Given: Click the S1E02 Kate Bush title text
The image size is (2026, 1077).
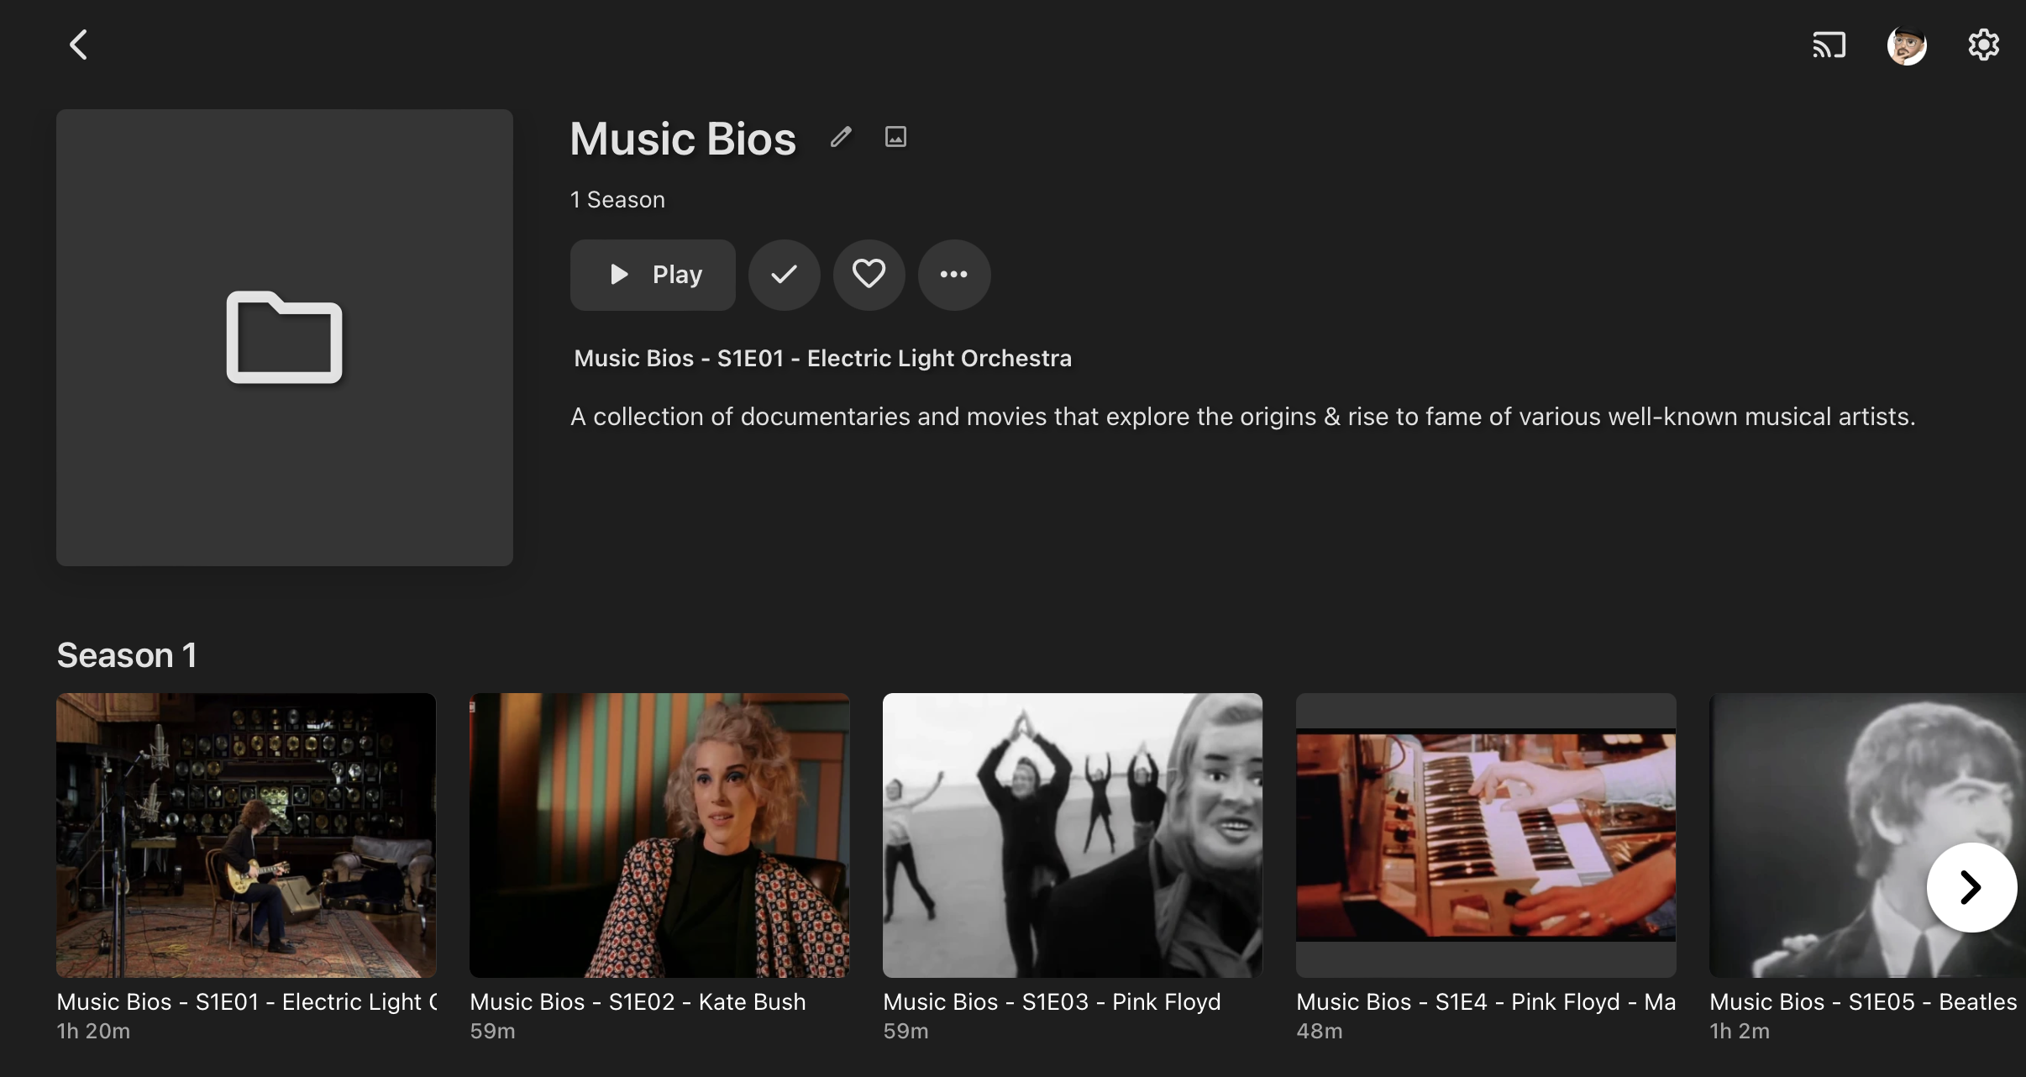Looking at the screenshot, I should click(638, 1002).
